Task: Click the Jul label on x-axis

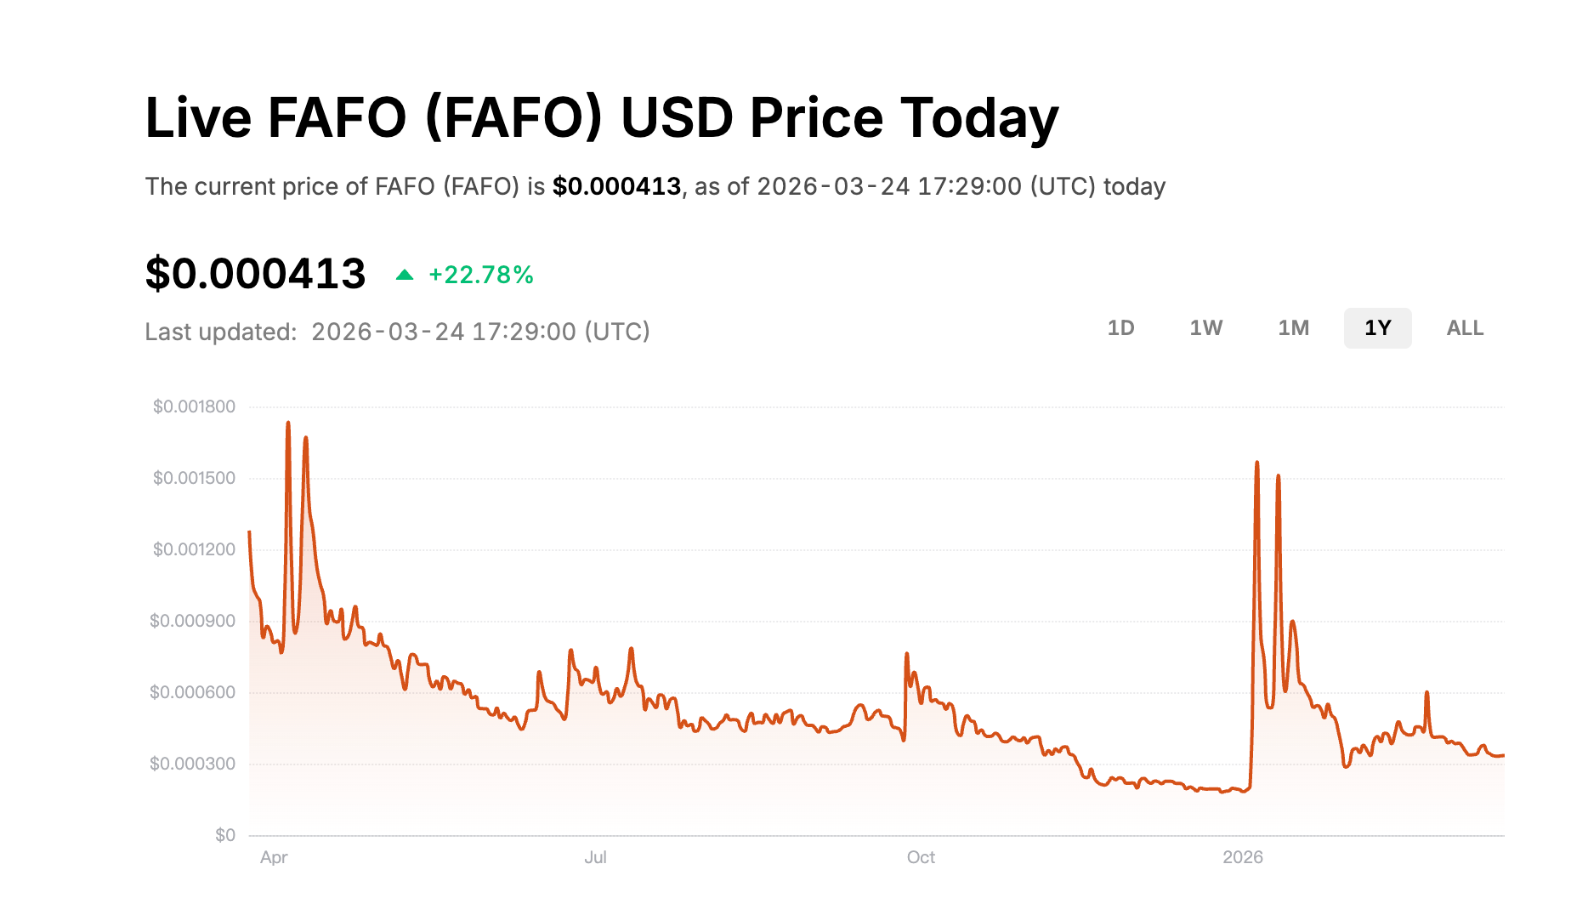Action: tap(595, 857)
